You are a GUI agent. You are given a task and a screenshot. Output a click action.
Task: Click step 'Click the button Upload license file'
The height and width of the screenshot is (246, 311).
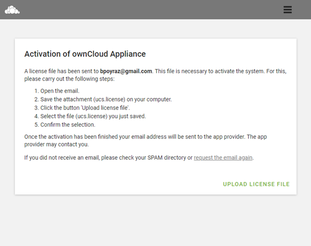[x=85, y=108]
